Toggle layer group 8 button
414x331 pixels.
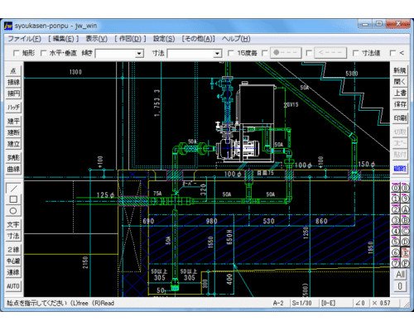pos(405,188)
